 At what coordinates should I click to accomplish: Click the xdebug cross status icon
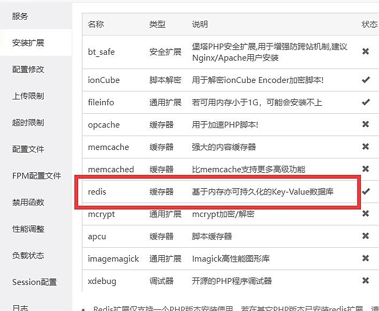(366, 280)
